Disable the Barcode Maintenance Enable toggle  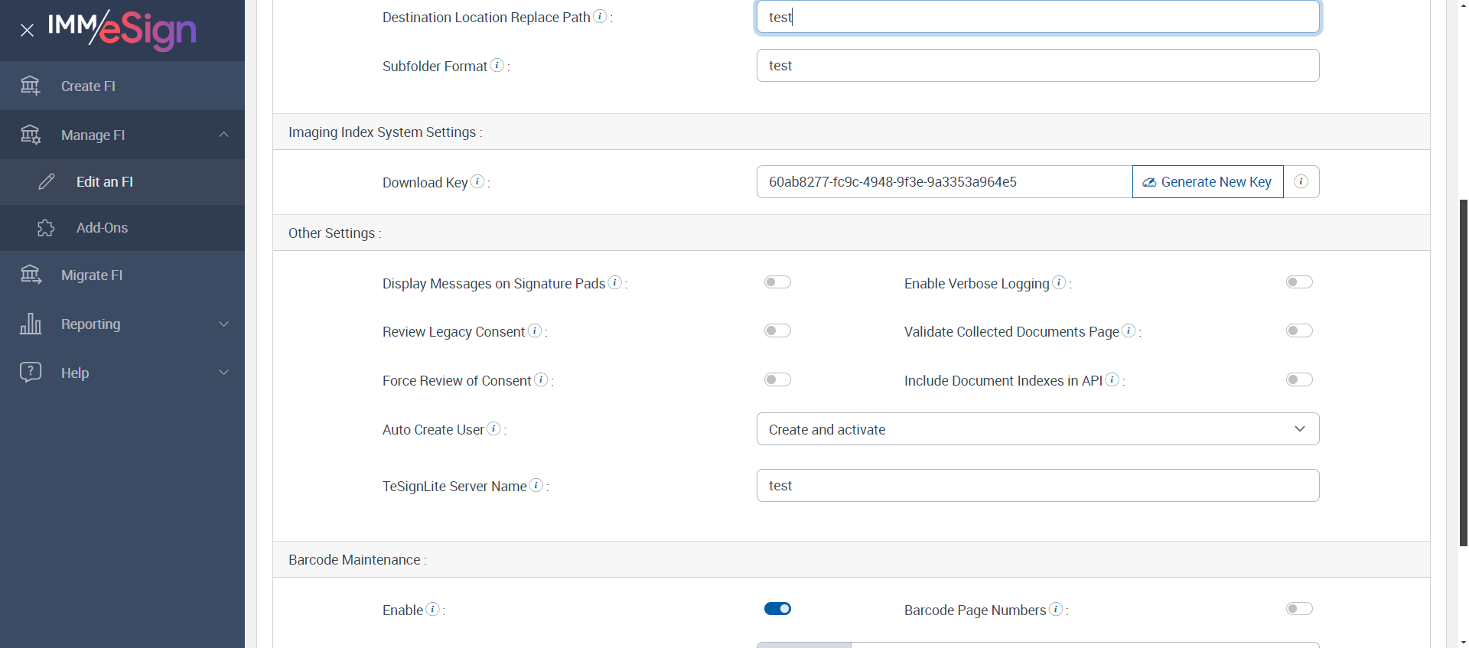777,609
